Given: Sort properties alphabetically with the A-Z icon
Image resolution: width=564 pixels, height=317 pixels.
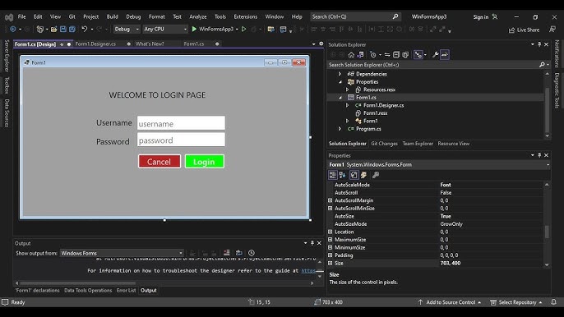Looking at the screenshot, I should (342, 175).
